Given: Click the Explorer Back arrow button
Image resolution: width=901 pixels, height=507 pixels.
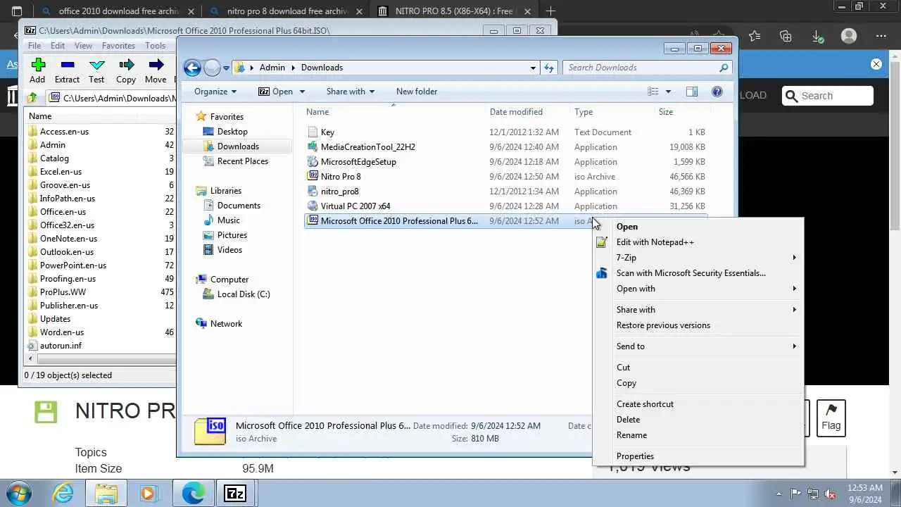Looking at the screenshot, I should coord(192,68).
